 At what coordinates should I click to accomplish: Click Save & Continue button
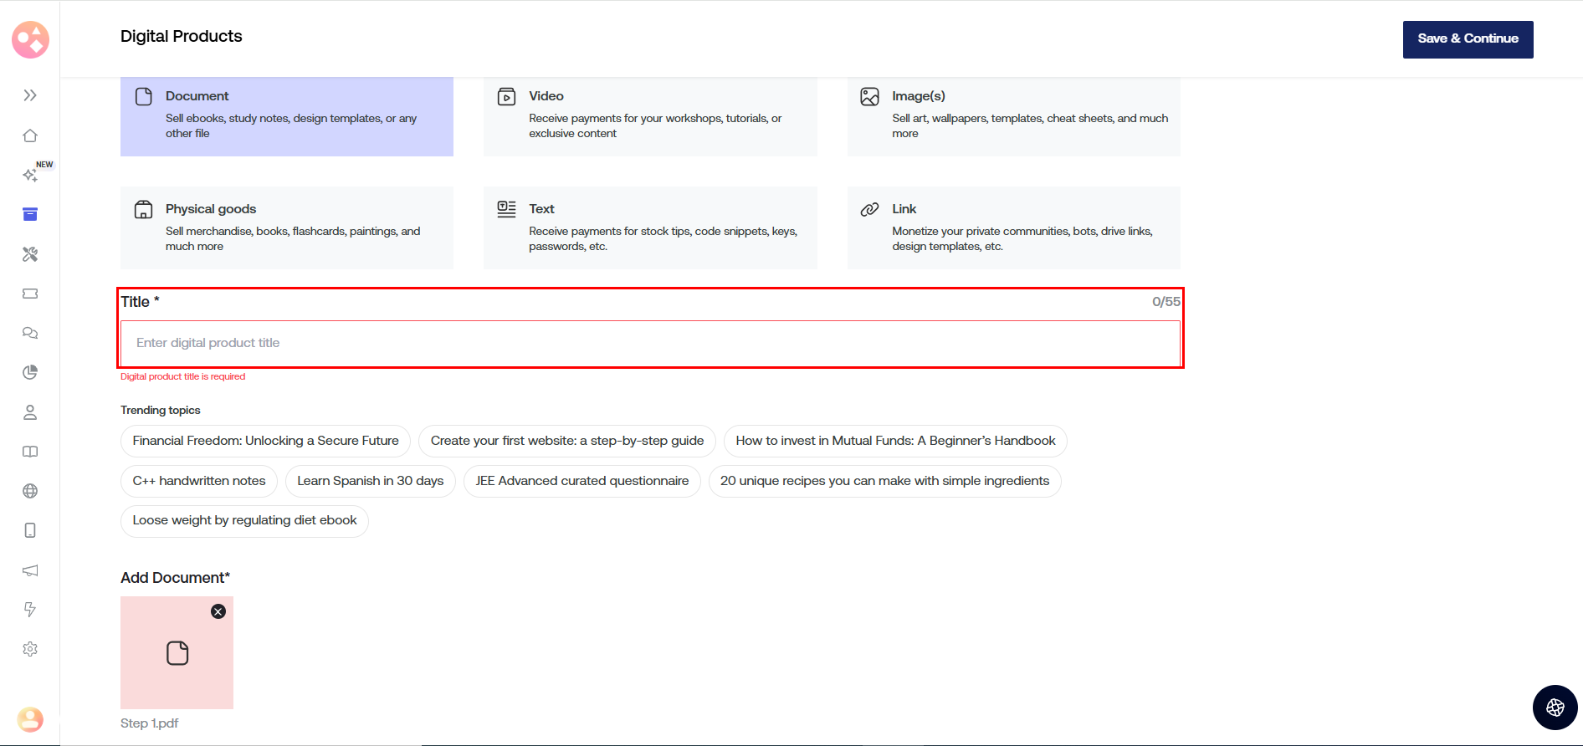pyautogui.click(x=1468, y=39)
